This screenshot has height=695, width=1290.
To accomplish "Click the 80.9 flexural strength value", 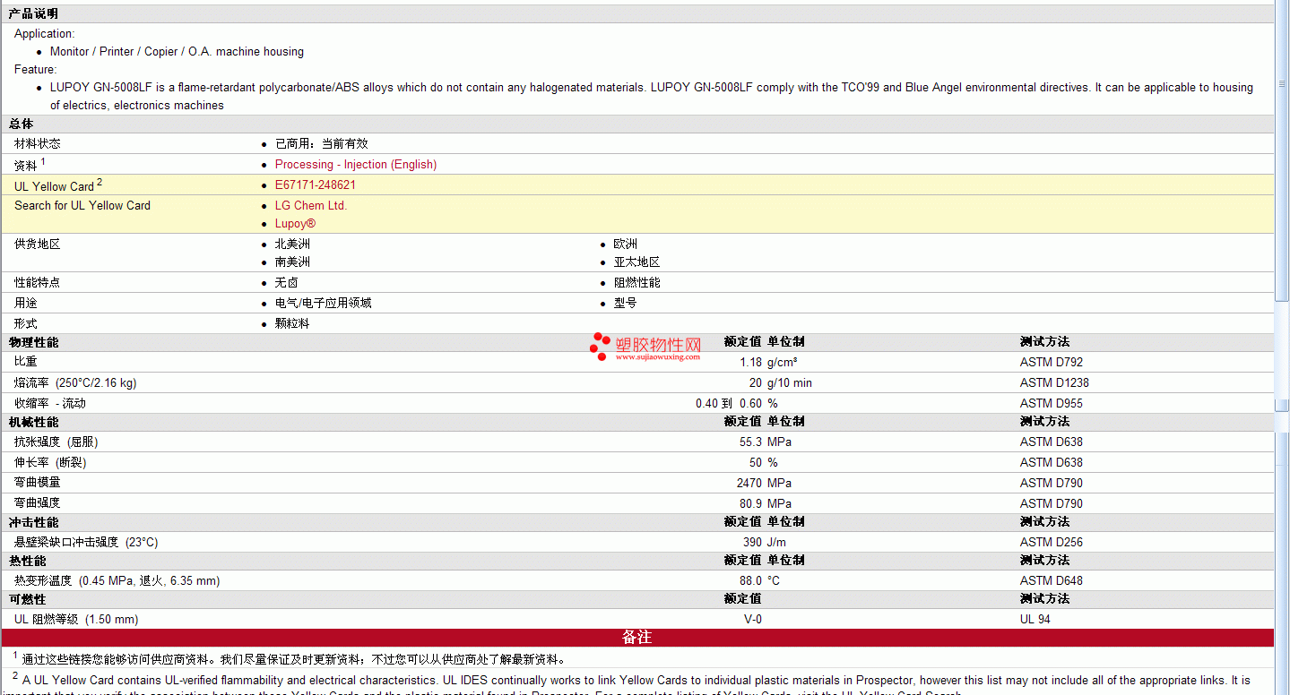I will click(x=751, y=503).
